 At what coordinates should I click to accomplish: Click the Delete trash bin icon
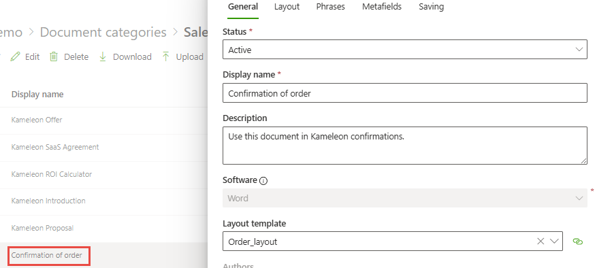click(x=54, y=56)
